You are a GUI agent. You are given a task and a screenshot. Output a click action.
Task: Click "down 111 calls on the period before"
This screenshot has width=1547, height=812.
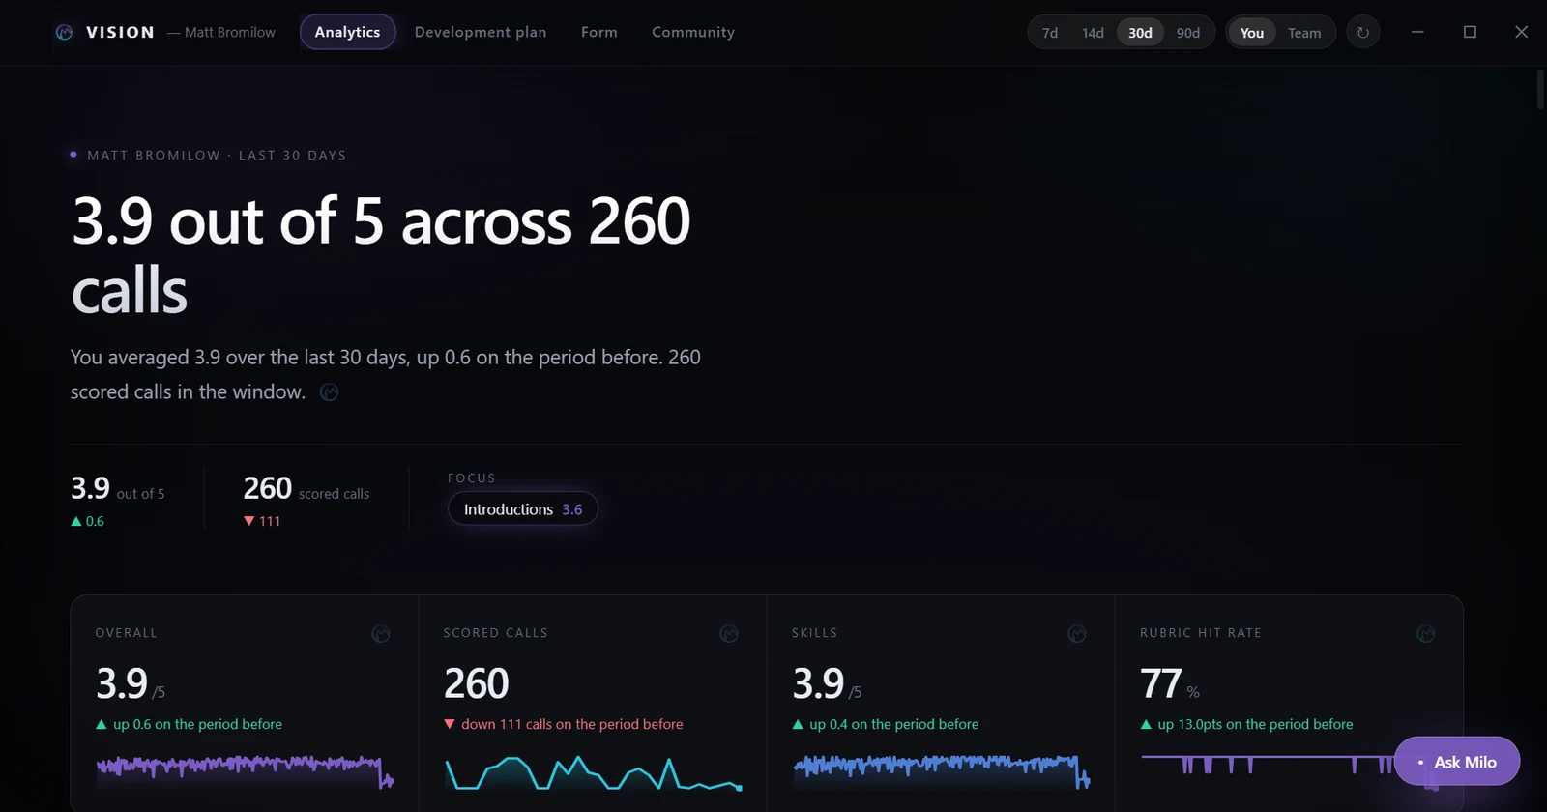coord(571,724)
